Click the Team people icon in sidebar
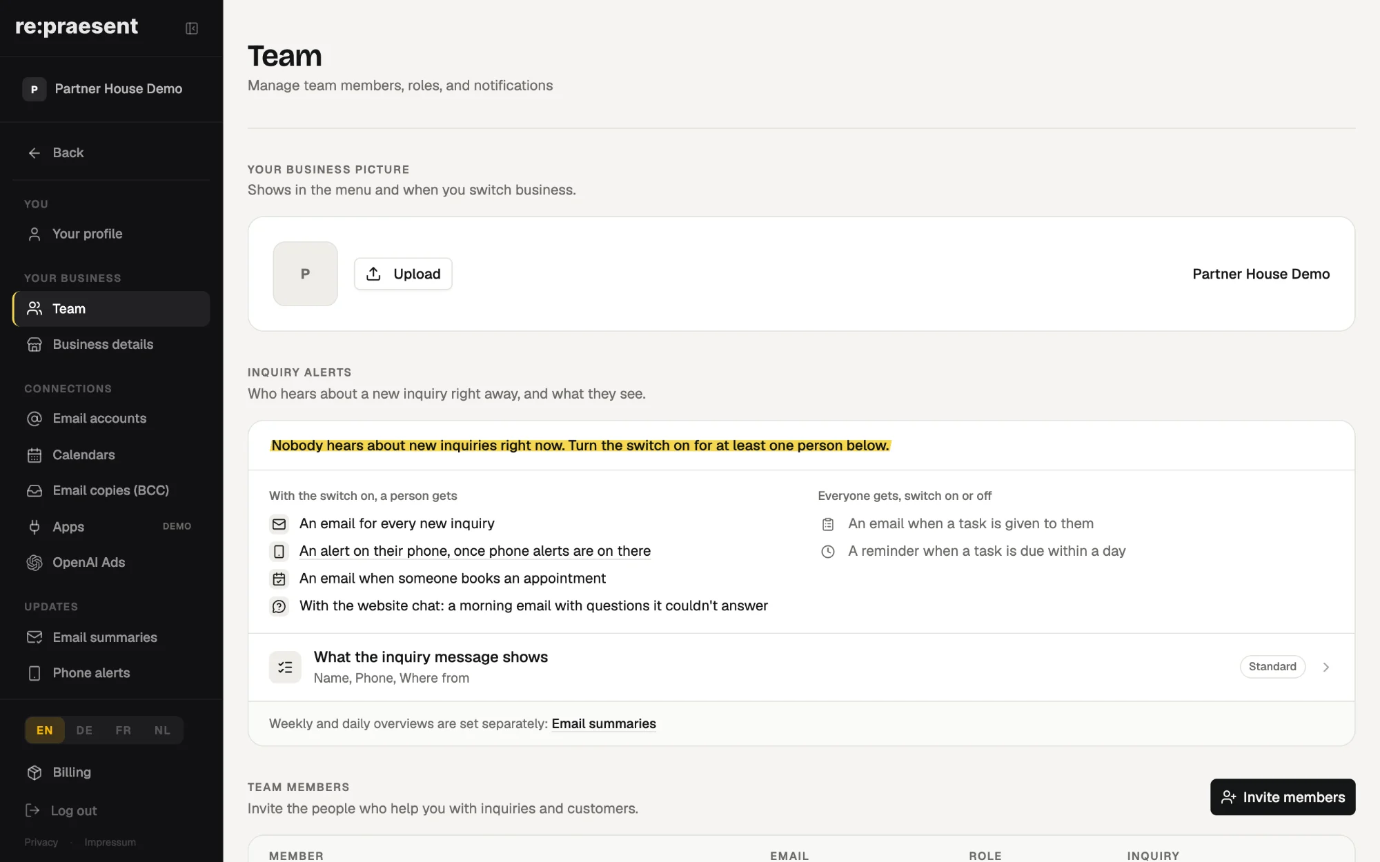 coord(34,309)
